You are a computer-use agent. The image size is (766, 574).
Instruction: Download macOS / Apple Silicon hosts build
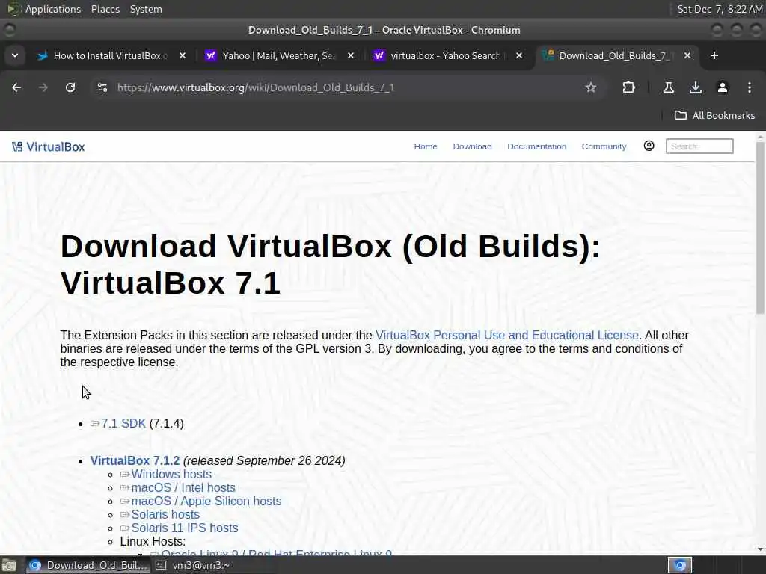(x=206, y=502)
